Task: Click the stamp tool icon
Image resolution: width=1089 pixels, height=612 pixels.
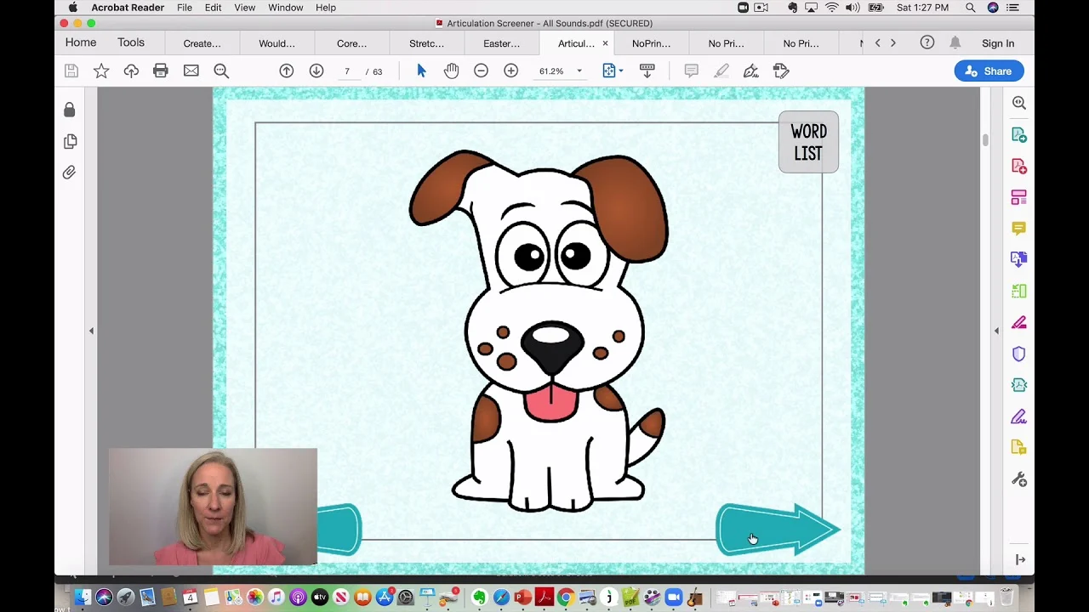Action: click(x=781, y=71)
